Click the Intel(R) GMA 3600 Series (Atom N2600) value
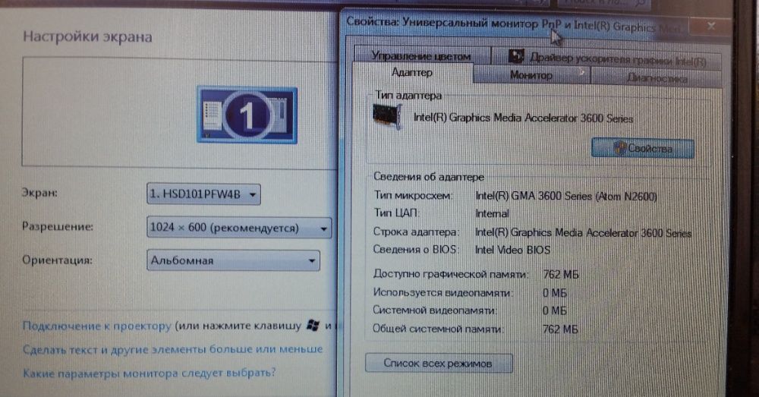Viewport: 759px width, 397px height. [x=566, y=196]
